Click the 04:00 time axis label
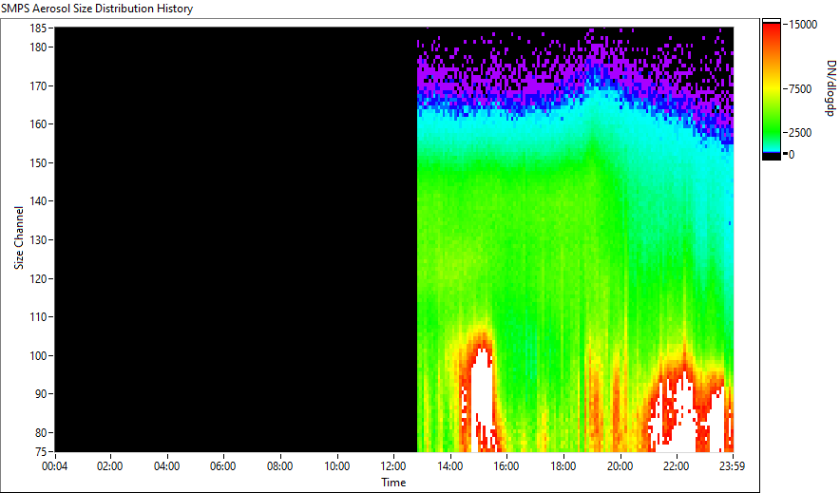The image size is (840, 493). coord(166,466)
